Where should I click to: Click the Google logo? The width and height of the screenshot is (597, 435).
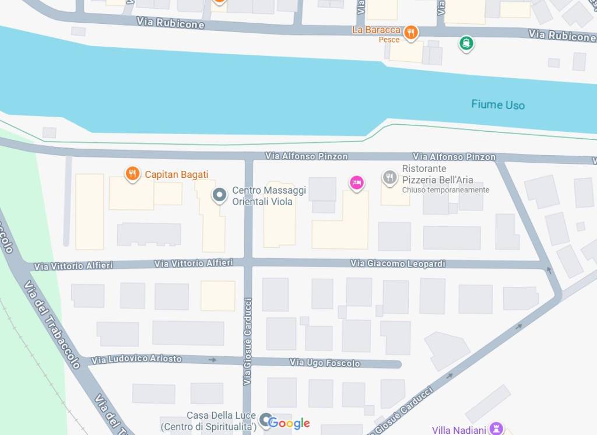289,423
